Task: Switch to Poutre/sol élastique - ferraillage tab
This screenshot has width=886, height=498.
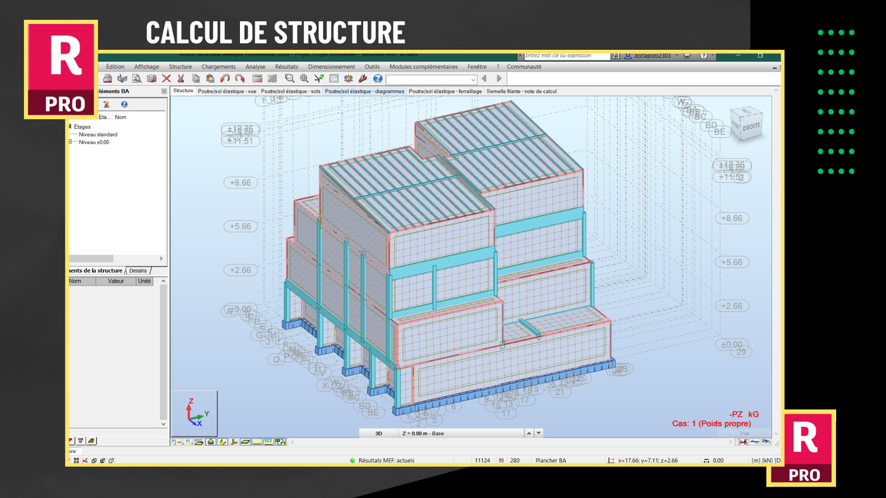Action: (x=445, y=91)
